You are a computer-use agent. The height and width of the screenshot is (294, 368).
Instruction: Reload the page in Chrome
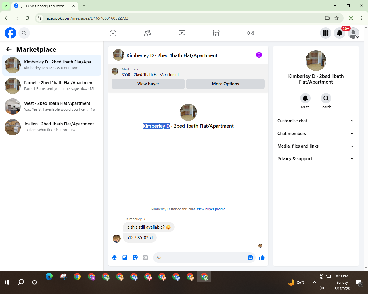pos(27,18)
